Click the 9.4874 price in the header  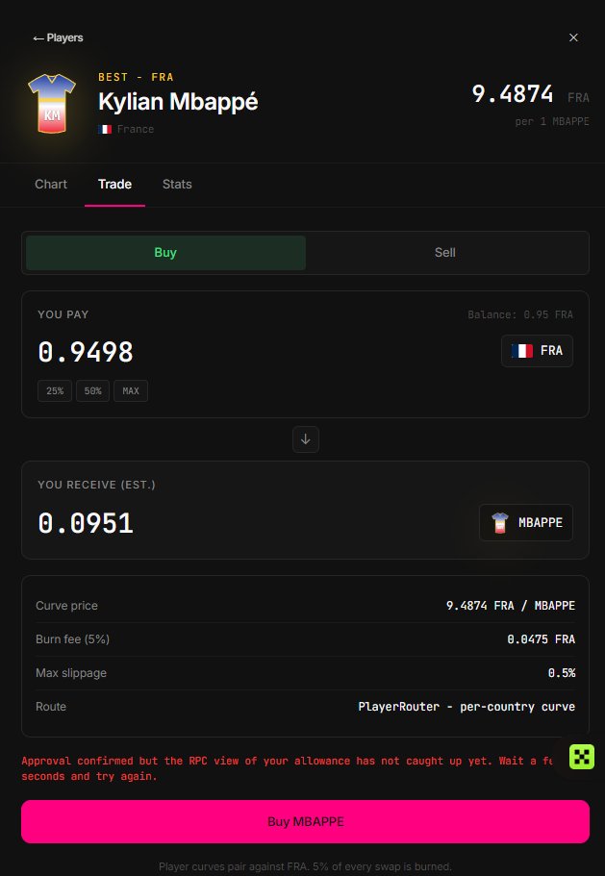(513, 94)
